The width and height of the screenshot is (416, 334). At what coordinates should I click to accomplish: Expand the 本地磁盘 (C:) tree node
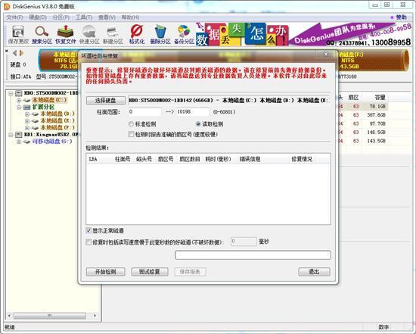tap(19, 100)
